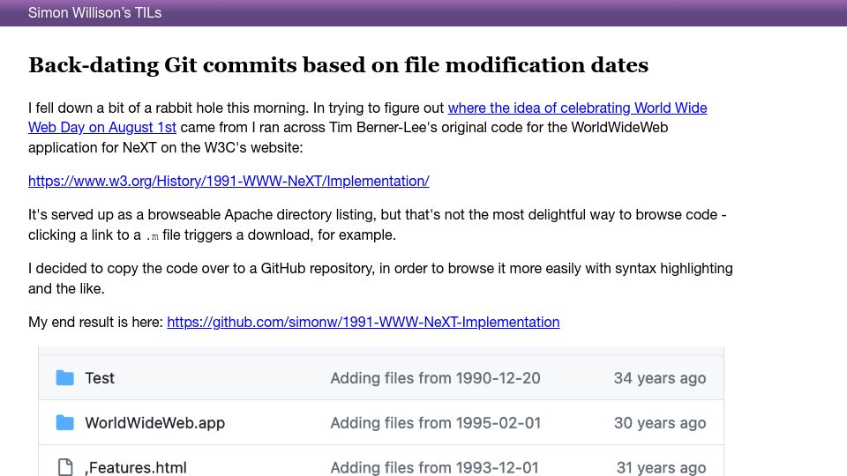Click commit message "Adding files from 1990-12-20"
Viewport: 847px width, 476px height.
(x=435, y=378)
